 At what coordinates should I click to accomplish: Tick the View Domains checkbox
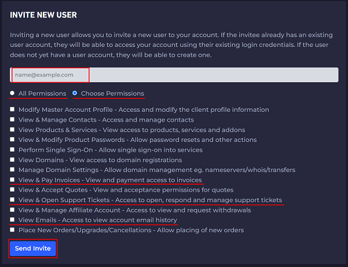(13, 160)
